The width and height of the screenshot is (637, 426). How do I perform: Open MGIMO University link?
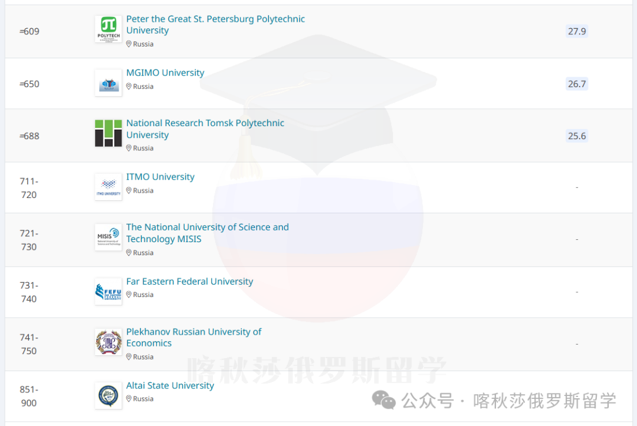point(165,72)
